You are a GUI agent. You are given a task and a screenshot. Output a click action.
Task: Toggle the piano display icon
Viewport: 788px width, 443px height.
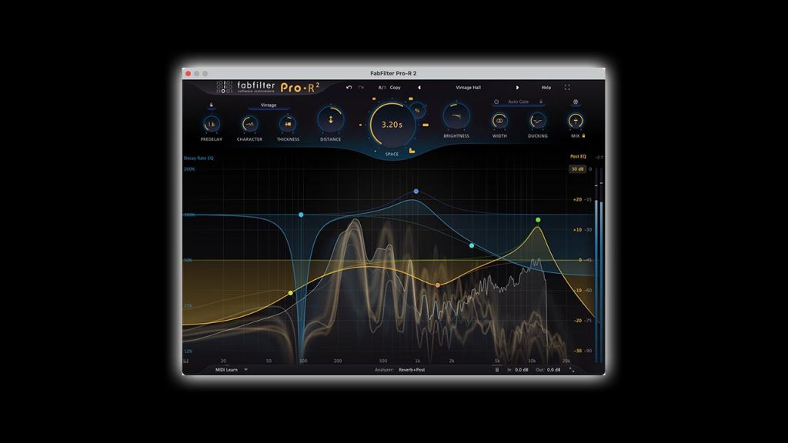click(186, 361)
